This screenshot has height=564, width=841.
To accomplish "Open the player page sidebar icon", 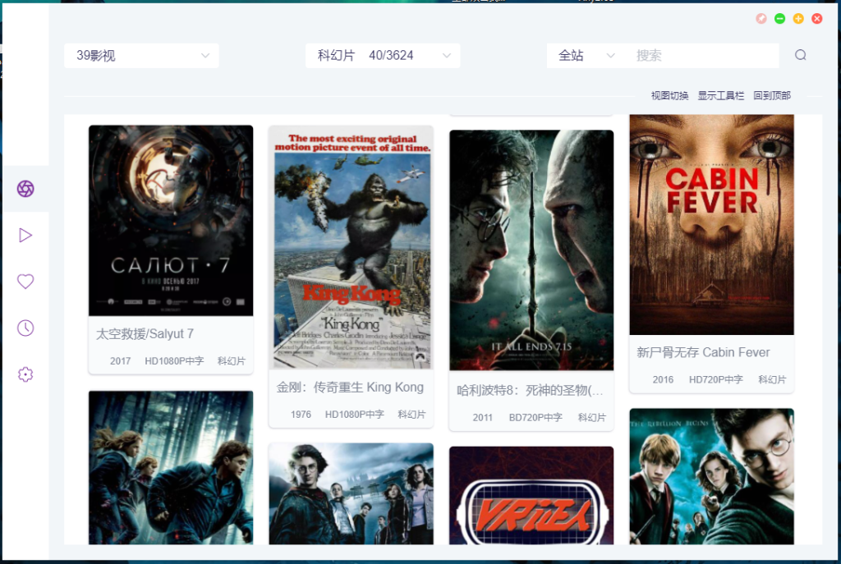I will [x=25, y=236].
